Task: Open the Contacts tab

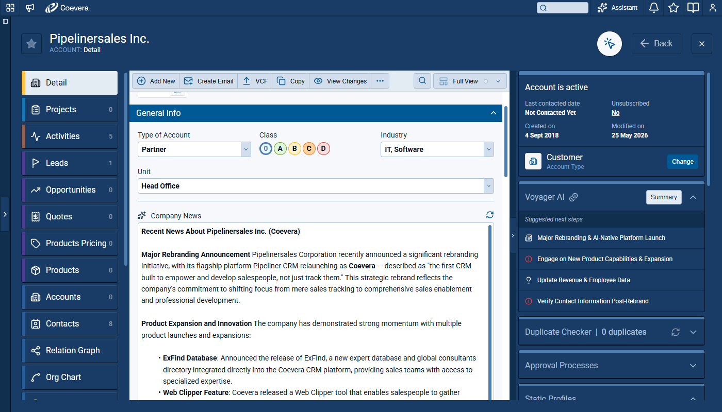Action: [70, 324]
